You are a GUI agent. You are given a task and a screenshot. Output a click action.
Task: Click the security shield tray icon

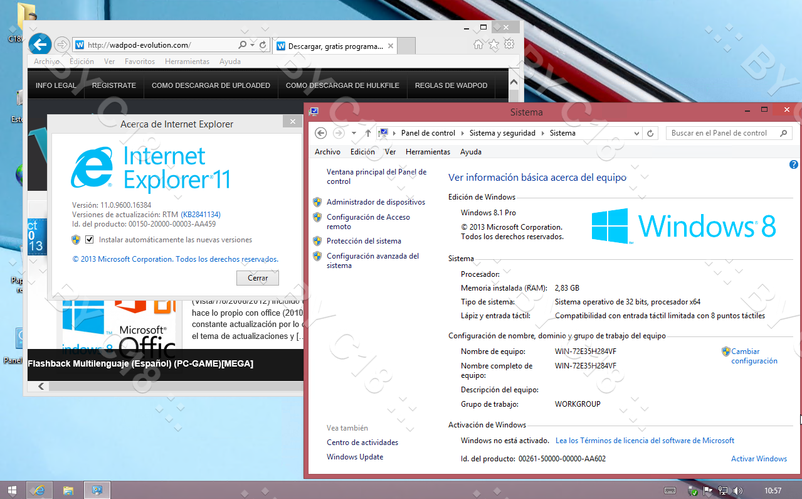click(693, 490)
